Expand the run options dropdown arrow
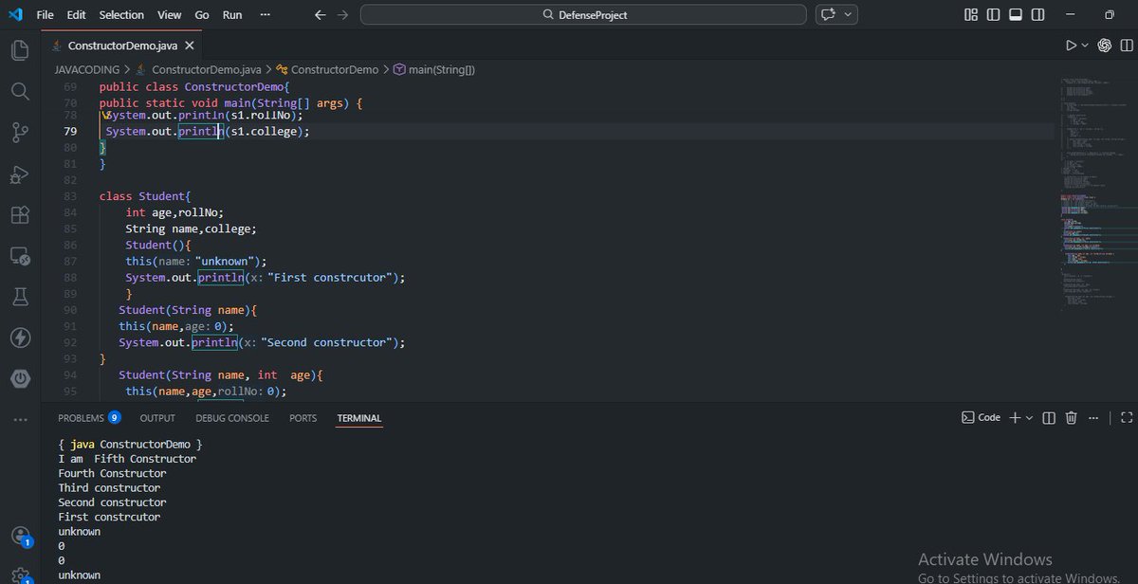1138x584 pixels. [x=1085, y=46]
